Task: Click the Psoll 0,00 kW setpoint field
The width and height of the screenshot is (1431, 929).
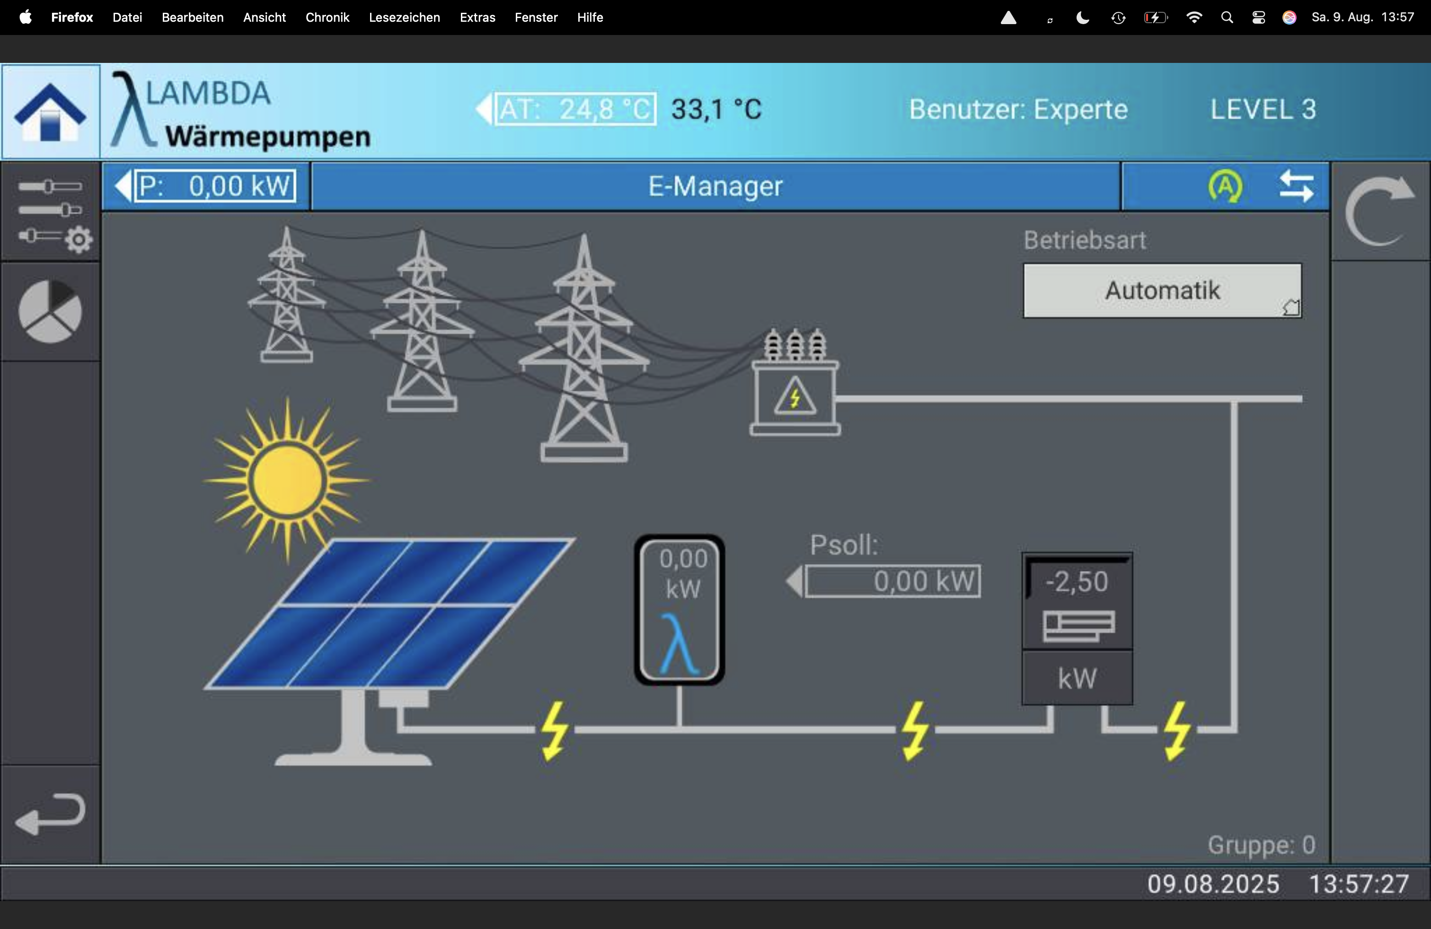Action: click(893, 582)
